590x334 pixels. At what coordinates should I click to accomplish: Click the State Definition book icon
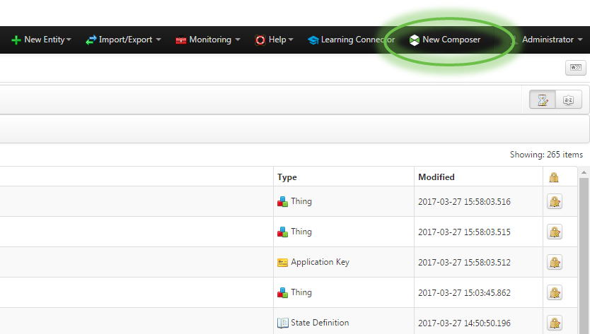tap(282, 323)
